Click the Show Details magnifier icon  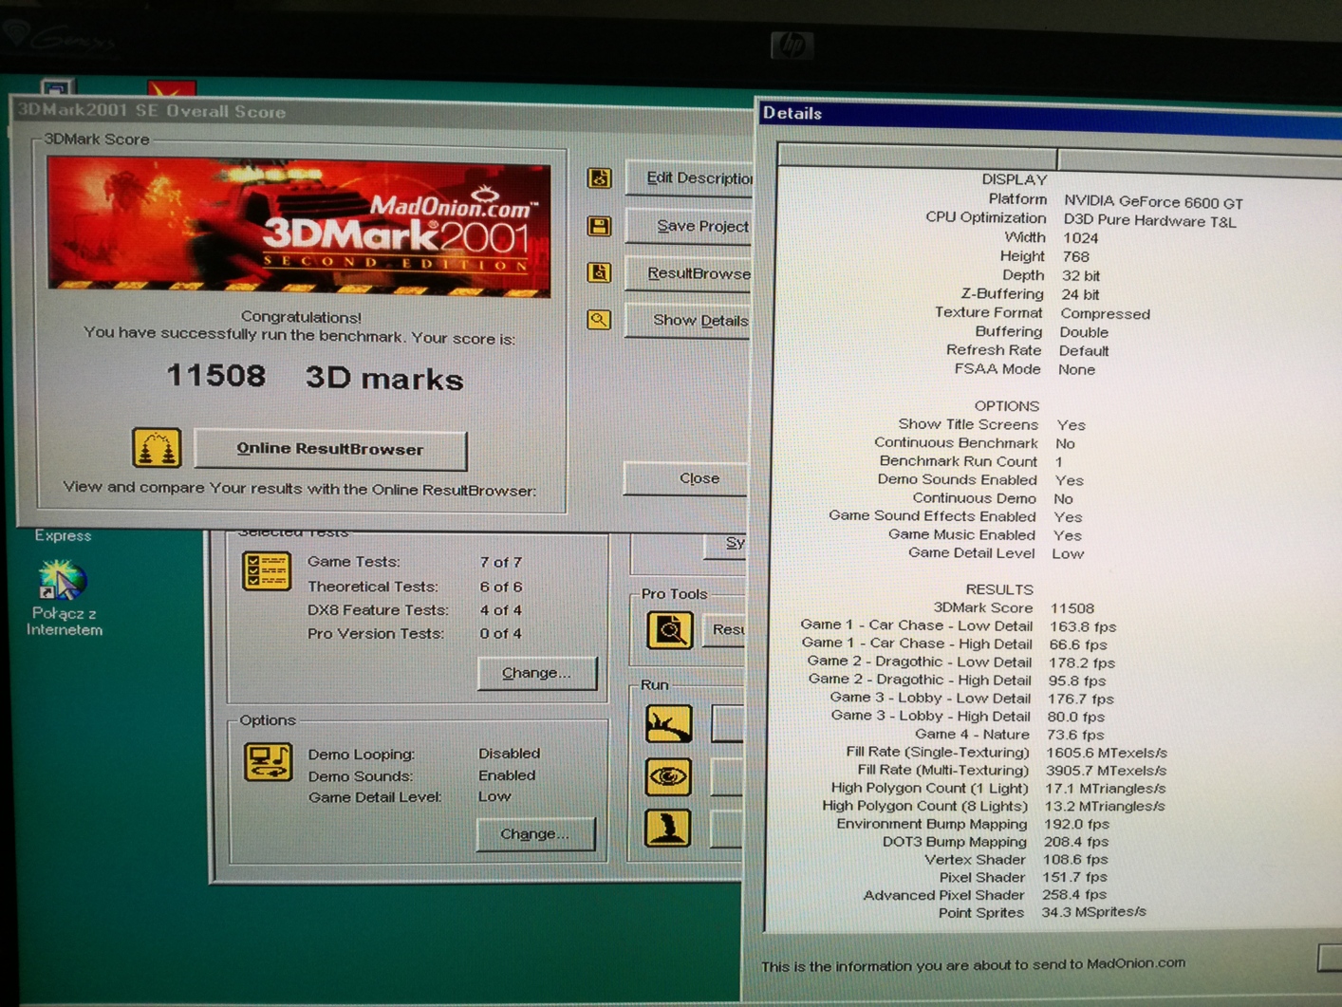point(599,320)
